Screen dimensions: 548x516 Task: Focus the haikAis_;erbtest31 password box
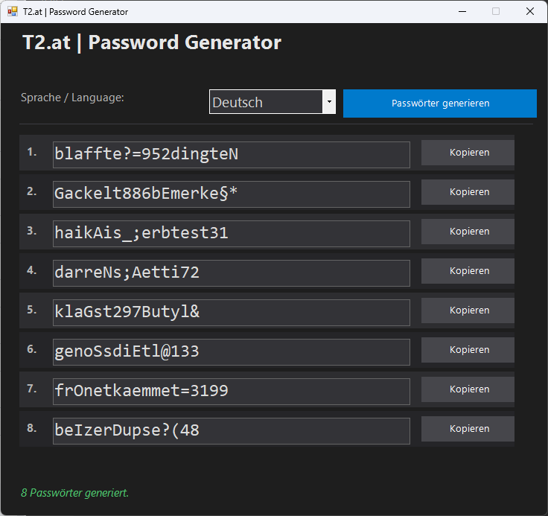[x=231, y=234]
